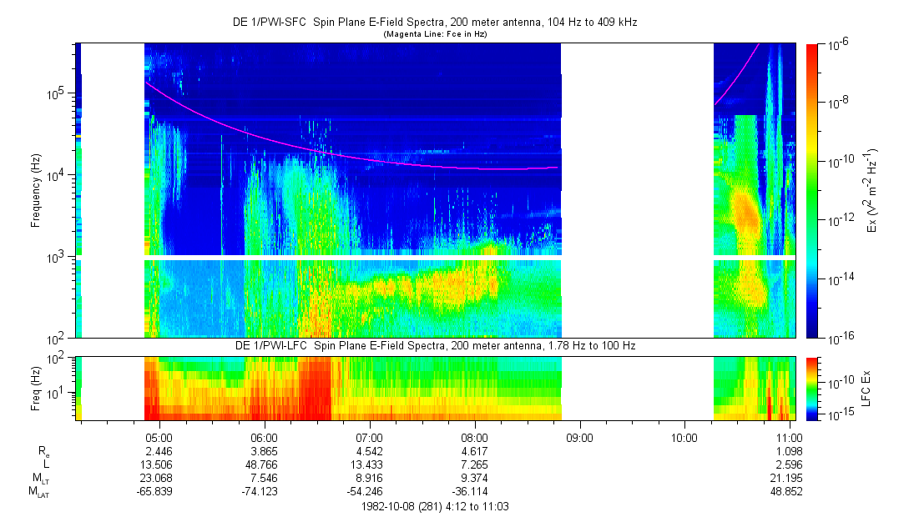
Task: Select the 10^-6 tick on Ex colorbar
Action: [837, 44]
